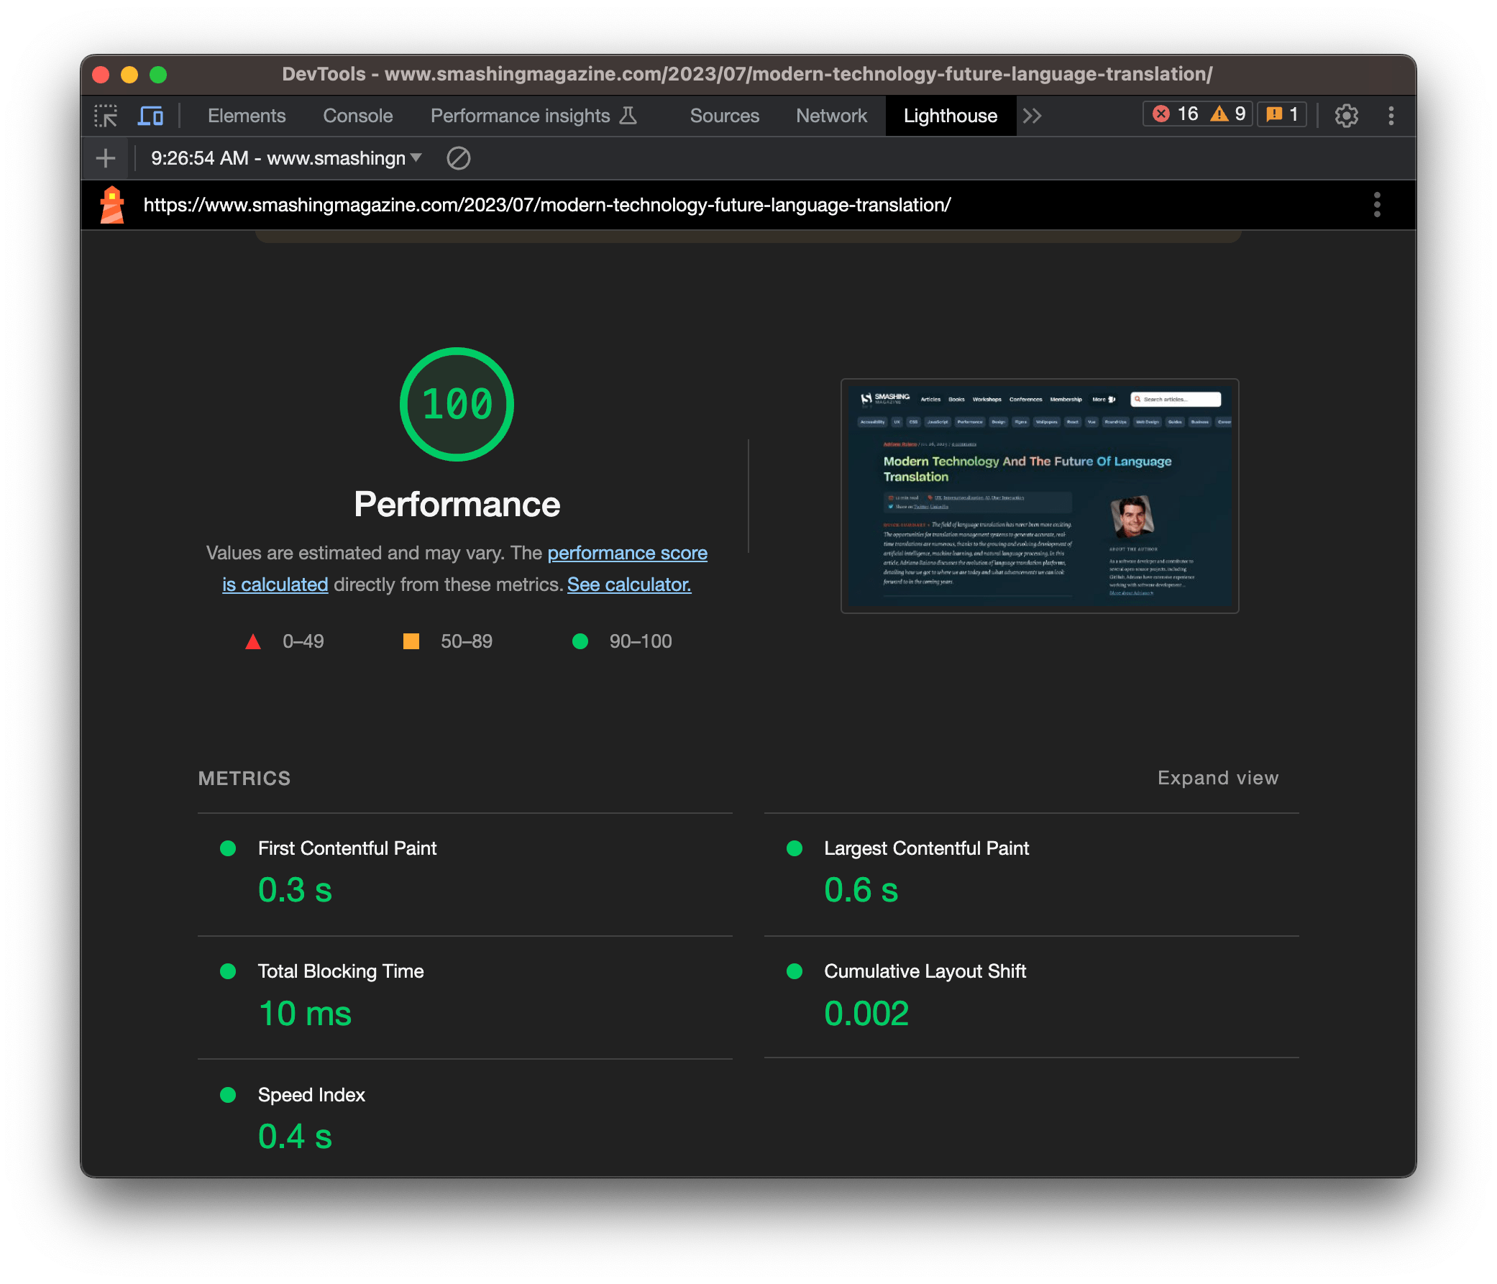Screen dimensions: 1497x1284
Task: Open the 9 warnings badge
Action: click(x=1228, y=114)
